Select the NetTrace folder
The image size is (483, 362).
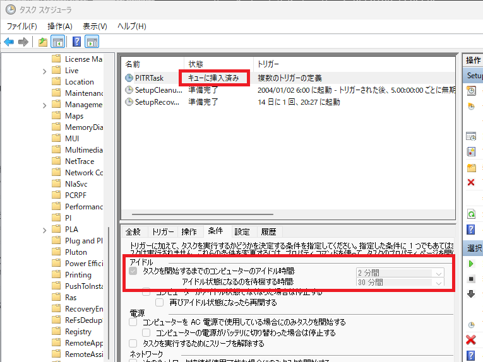pyautogui.click(x=80, y=161)
